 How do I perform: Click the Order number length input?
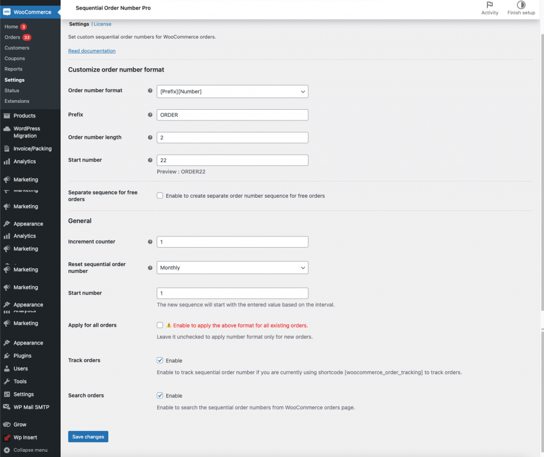click(233, 137)
